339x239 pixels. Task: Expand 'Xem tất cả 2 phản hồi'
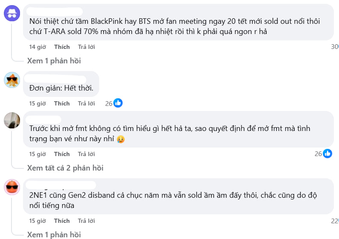pyautogui.click(x=65, y=168)
